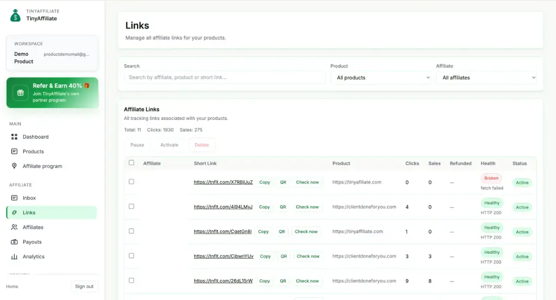This screenshot has width=556, height=300.
Task: Show QR for the CjbwnYUv link
Action: (x=284, y=256)
